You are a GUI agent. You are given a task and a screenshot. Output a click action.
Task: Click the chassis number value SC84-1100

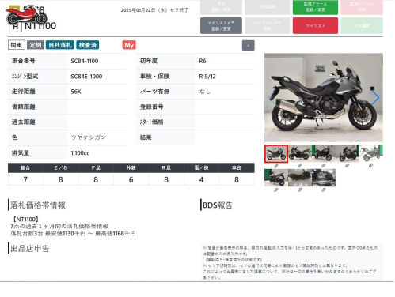85,61
